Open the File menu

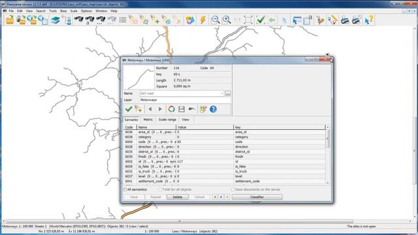tap(11, 11)
